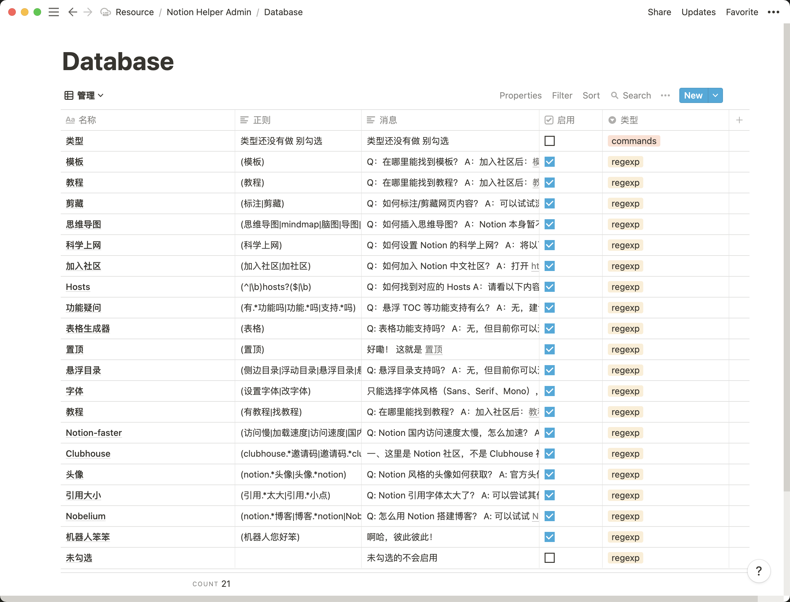
Task: Click the search magnifier icon
Action: pyautogui.click(x=614, y=95)
